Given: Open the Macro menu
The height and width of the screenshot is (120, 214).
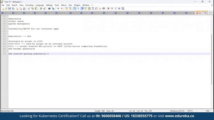Looking at the screenshot, I should point(64,5).
